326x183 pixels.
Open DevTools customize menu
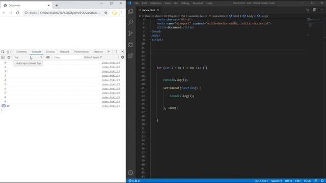pyautogui.click(x=117, y=52)
